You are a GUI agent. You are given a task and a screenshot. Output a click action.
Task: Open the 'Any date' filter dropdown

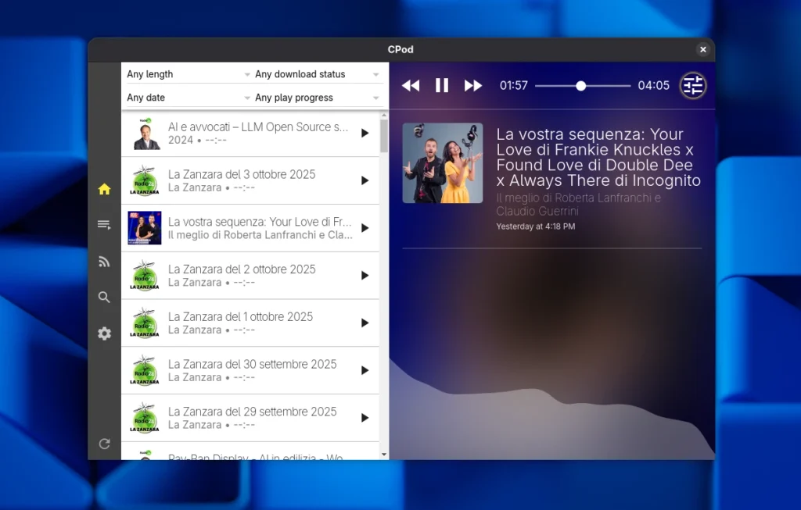186,97
